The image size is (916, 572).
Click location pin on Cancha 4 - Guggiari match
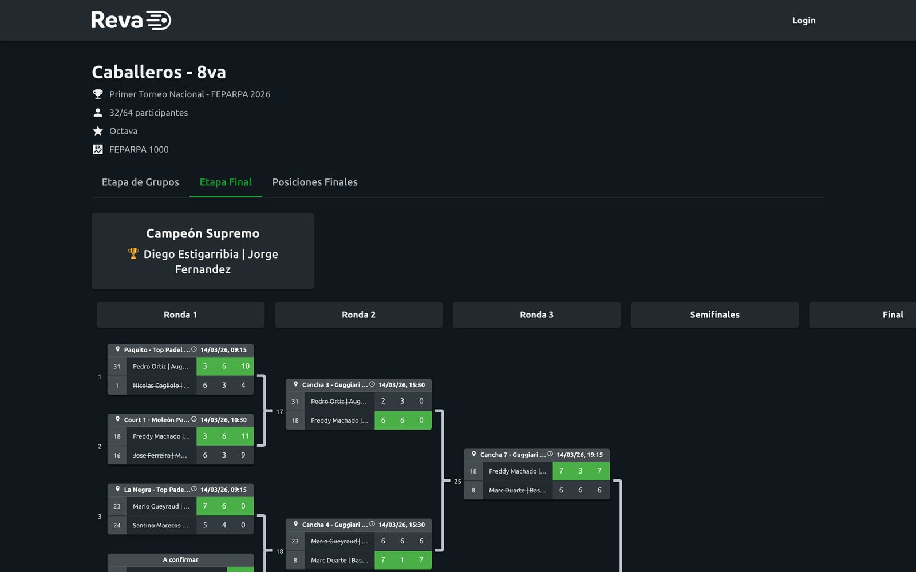[295, 523]
